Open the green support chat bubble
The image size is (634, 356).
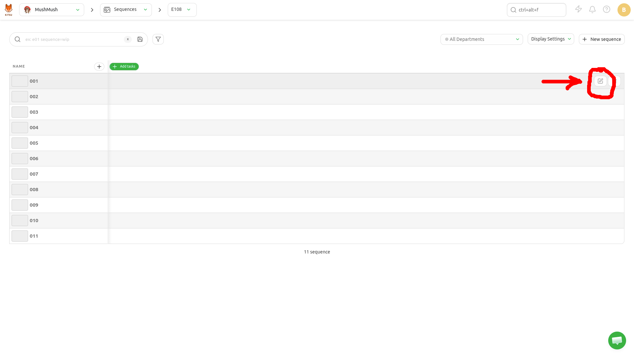pyautogui.click(x=617, y=341)
